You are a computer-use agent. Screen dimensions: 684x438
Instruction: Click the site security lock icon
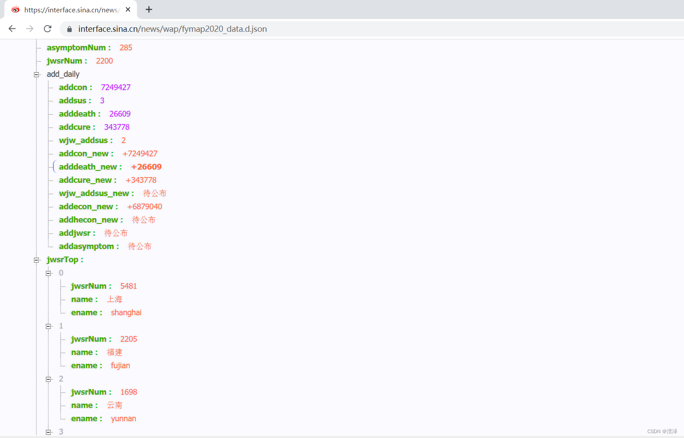[69, 29]
